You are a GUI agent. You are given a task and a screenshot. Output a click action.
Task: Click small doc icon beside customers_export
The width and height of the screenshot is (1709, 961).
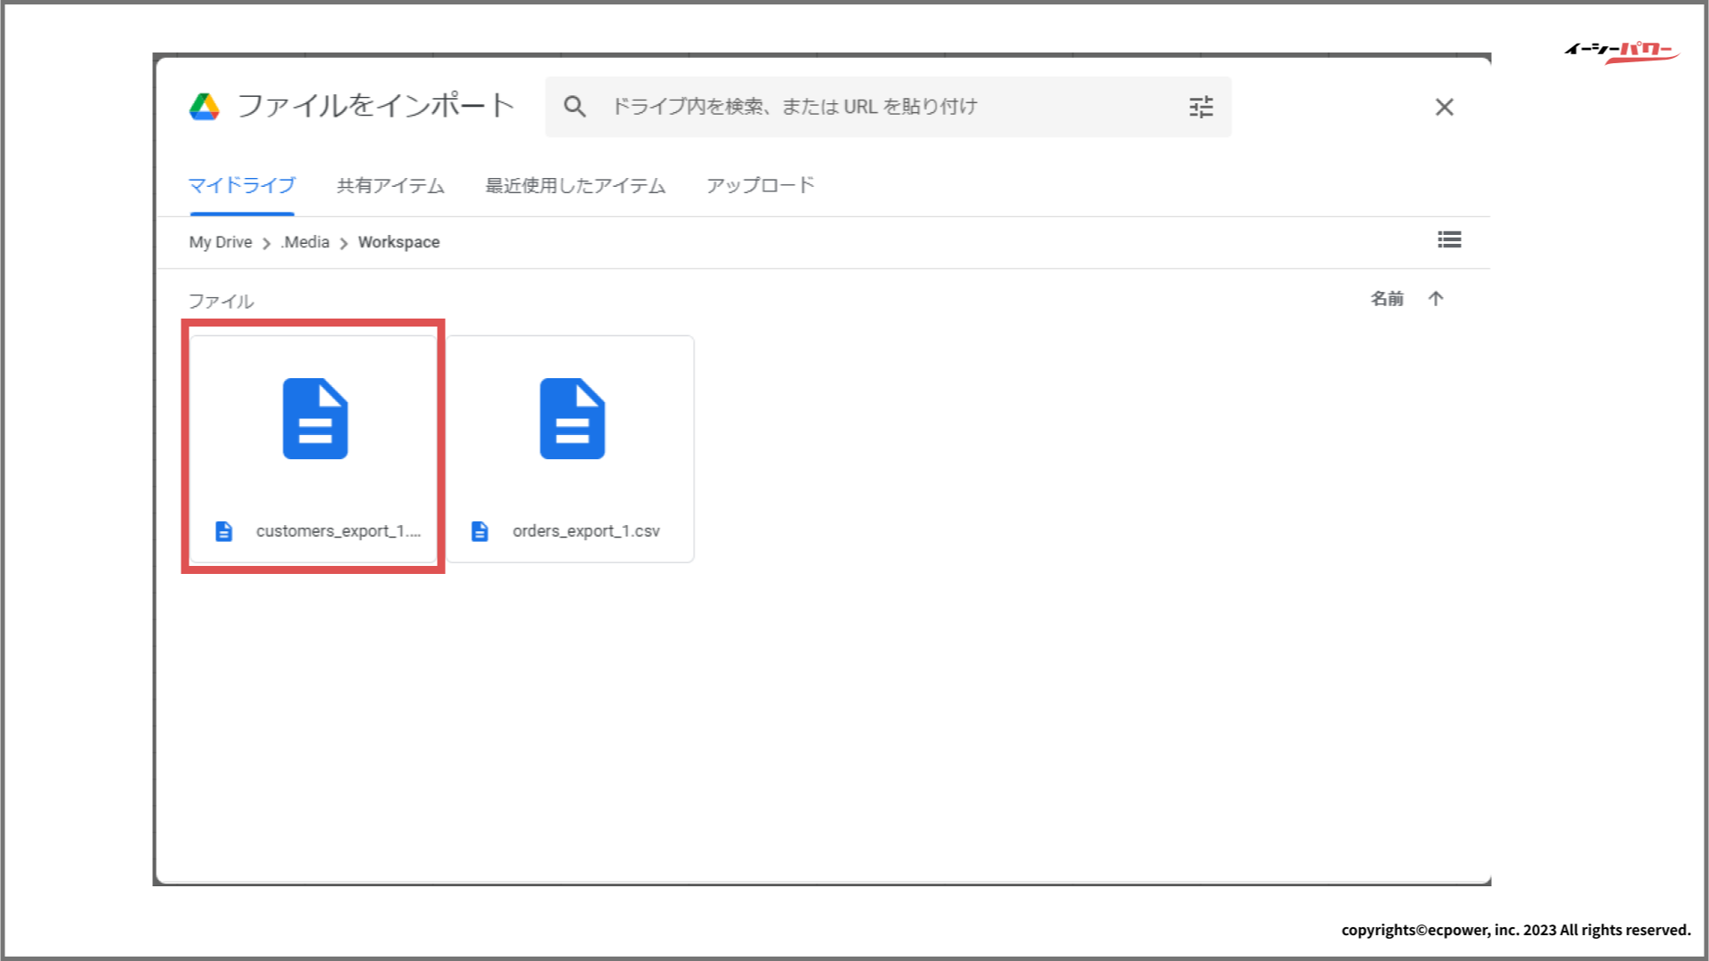(224, 531)
